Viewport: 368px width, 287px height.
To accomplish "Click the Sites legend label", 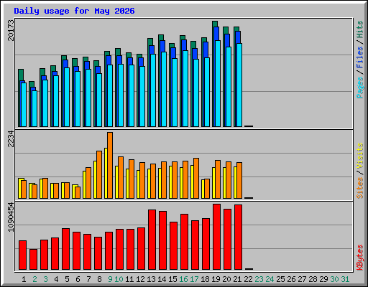I will tap(359, 188).
